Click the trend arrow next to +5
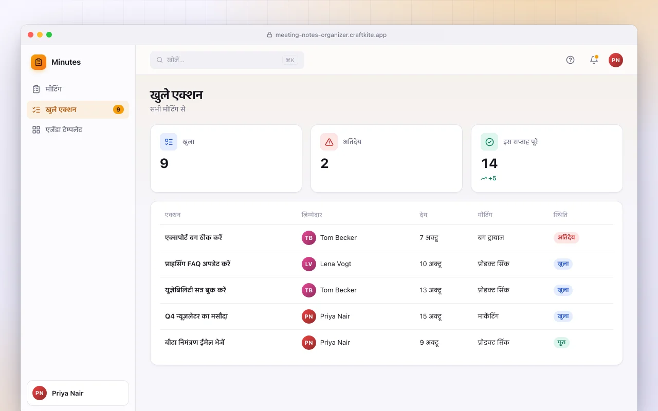The width and height of the screenshot is (658, 411). (x=484, y=179)
